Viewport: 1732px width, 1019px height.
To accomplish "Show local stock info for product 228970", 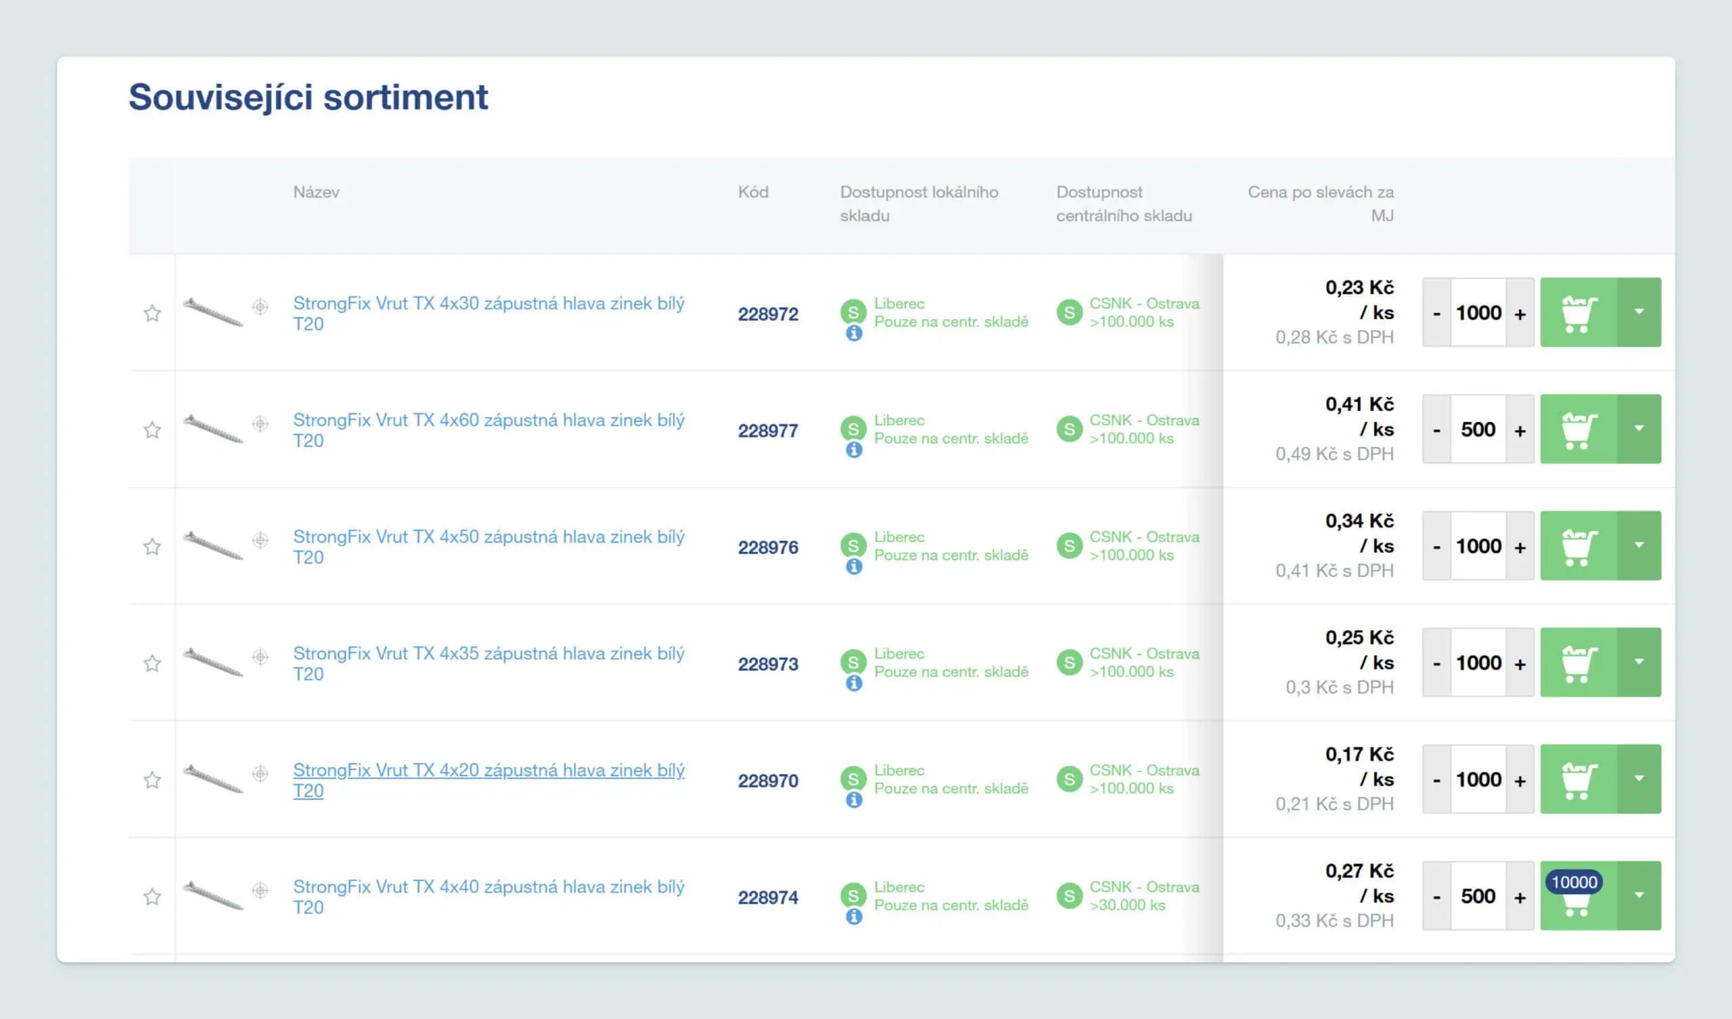I will [854, 801].
